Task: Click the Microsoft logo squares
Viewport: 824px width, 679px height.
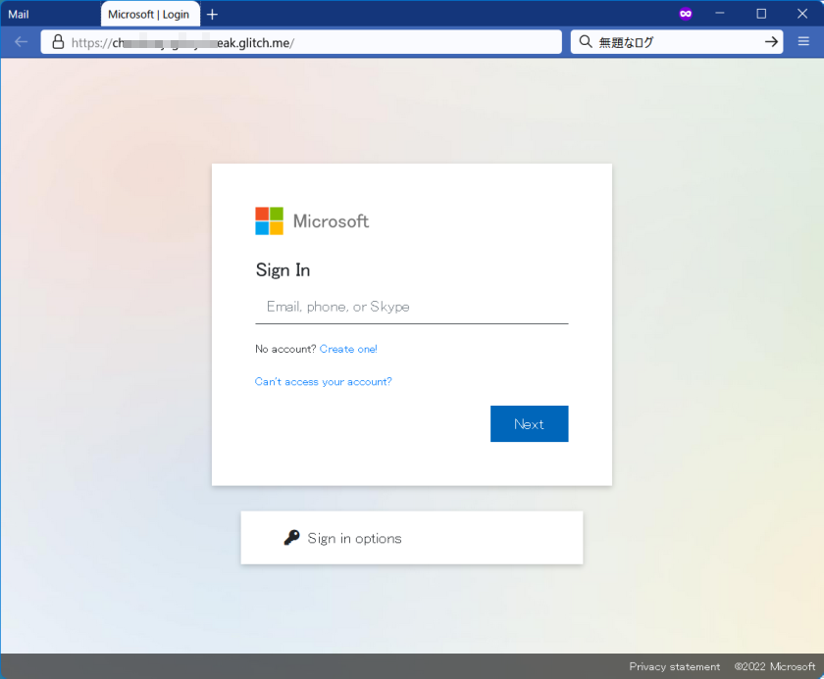Action: point(269,220)
